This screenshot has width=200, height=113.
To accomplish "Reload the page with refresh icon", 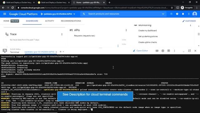I will (x=12, y=8).
